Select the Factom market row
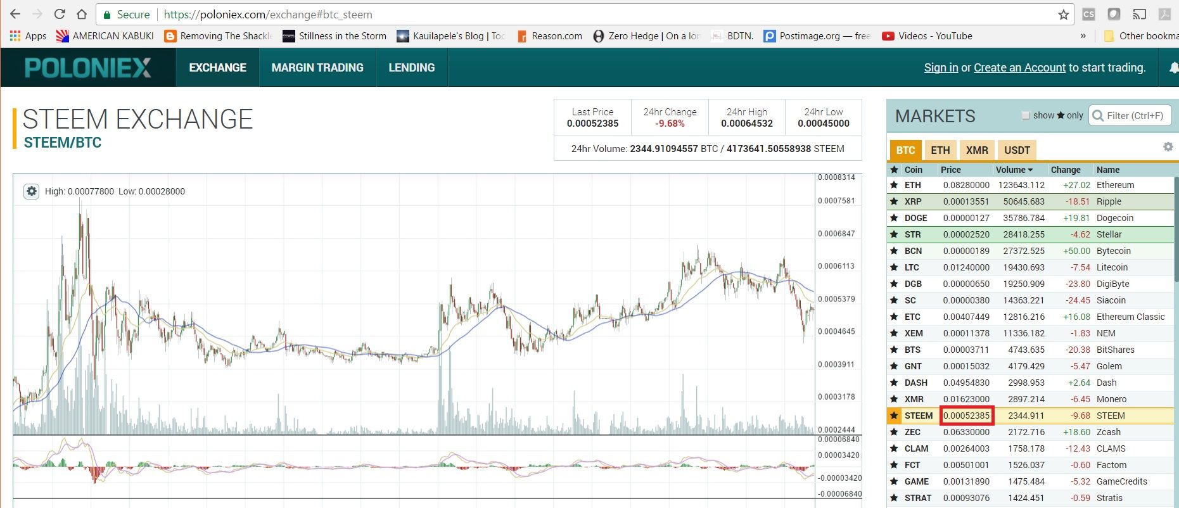This screenshot has width=1179, height=508. [1030, 465]
